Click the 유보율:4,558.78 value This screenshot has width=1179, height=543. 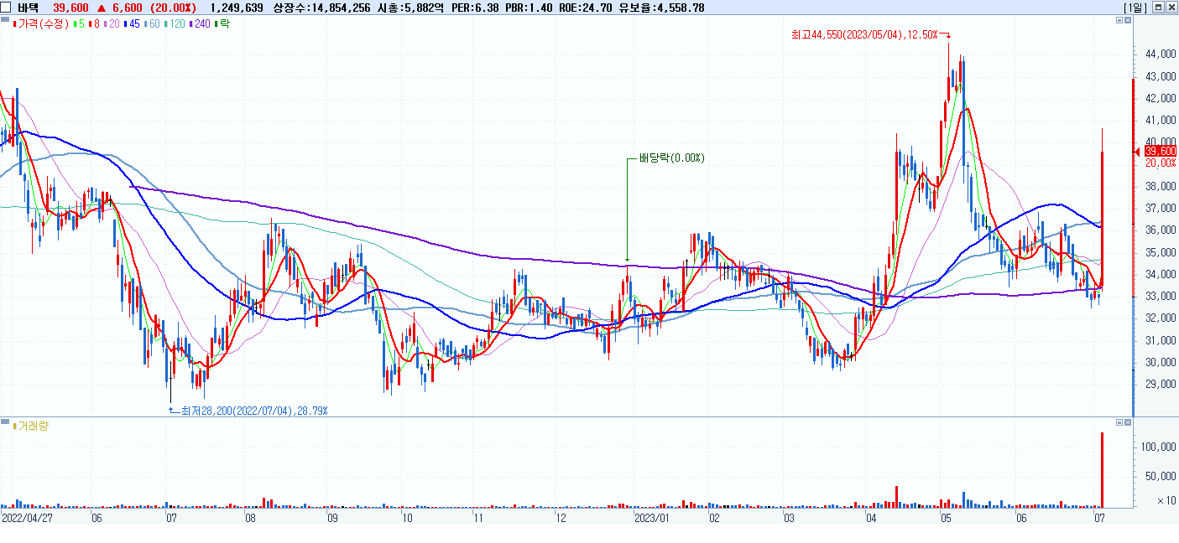pos(661,8)
